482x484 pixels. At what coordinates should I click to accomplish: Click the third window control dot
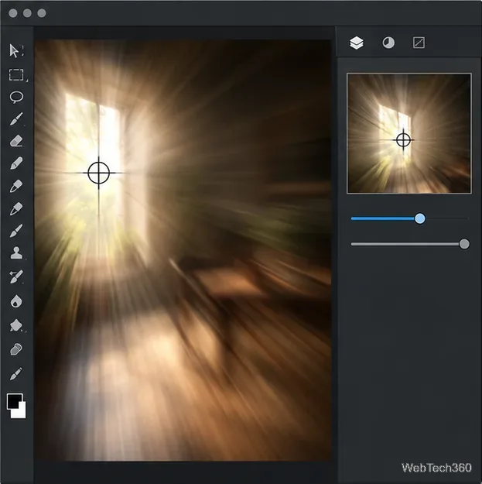42,13
